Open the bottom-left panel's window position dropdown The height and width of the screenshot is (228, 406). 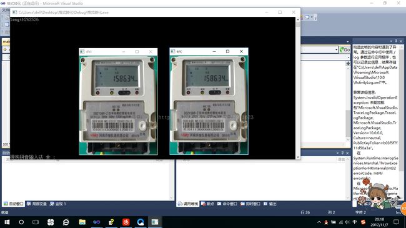pos(338,153)
